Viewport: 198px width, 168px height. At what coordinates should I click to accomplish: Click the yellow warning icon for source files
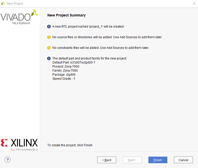tap(49, 37)
